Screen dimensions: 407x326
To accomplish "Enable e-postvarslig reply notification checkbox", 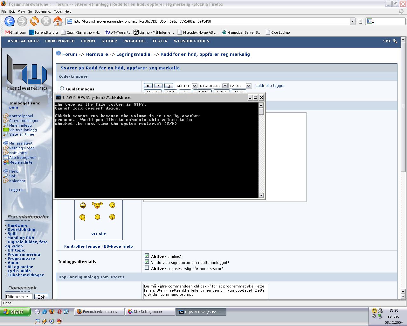I will point(147,268).
